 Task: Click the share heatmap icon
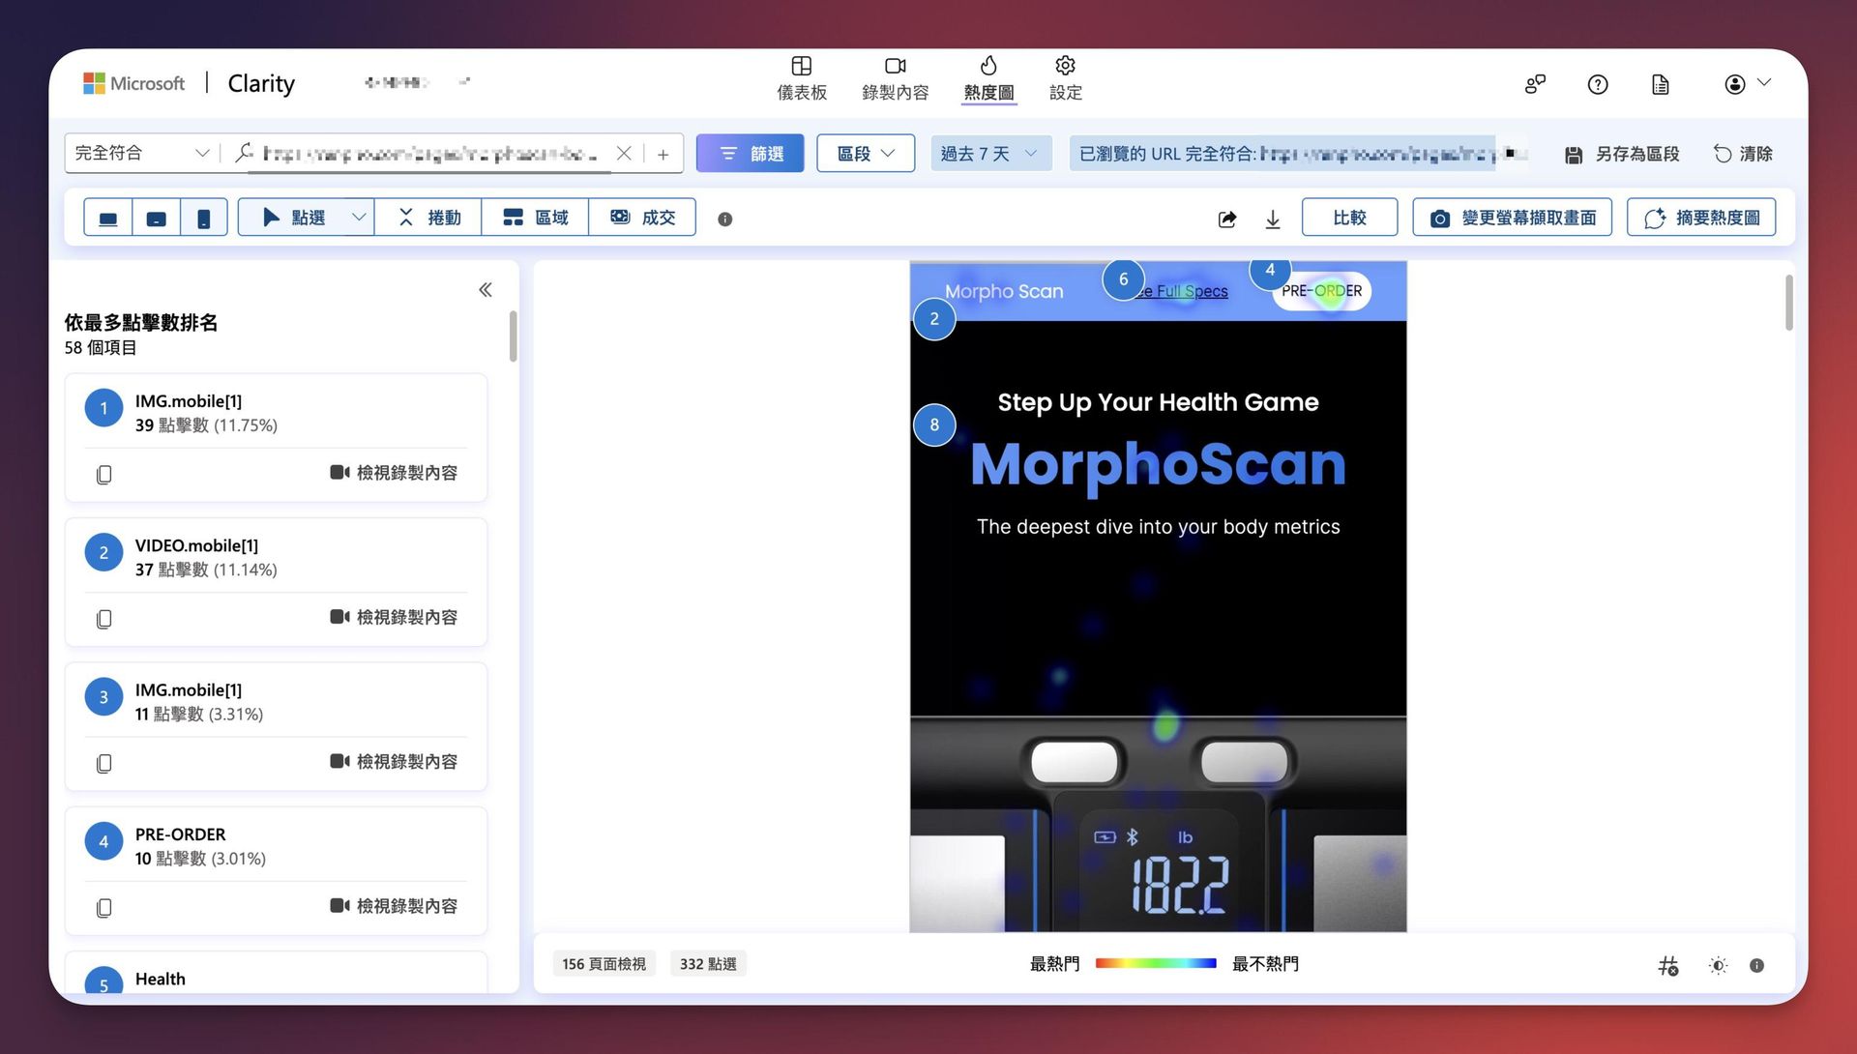pyautogui.click(x=1226, y=219)
